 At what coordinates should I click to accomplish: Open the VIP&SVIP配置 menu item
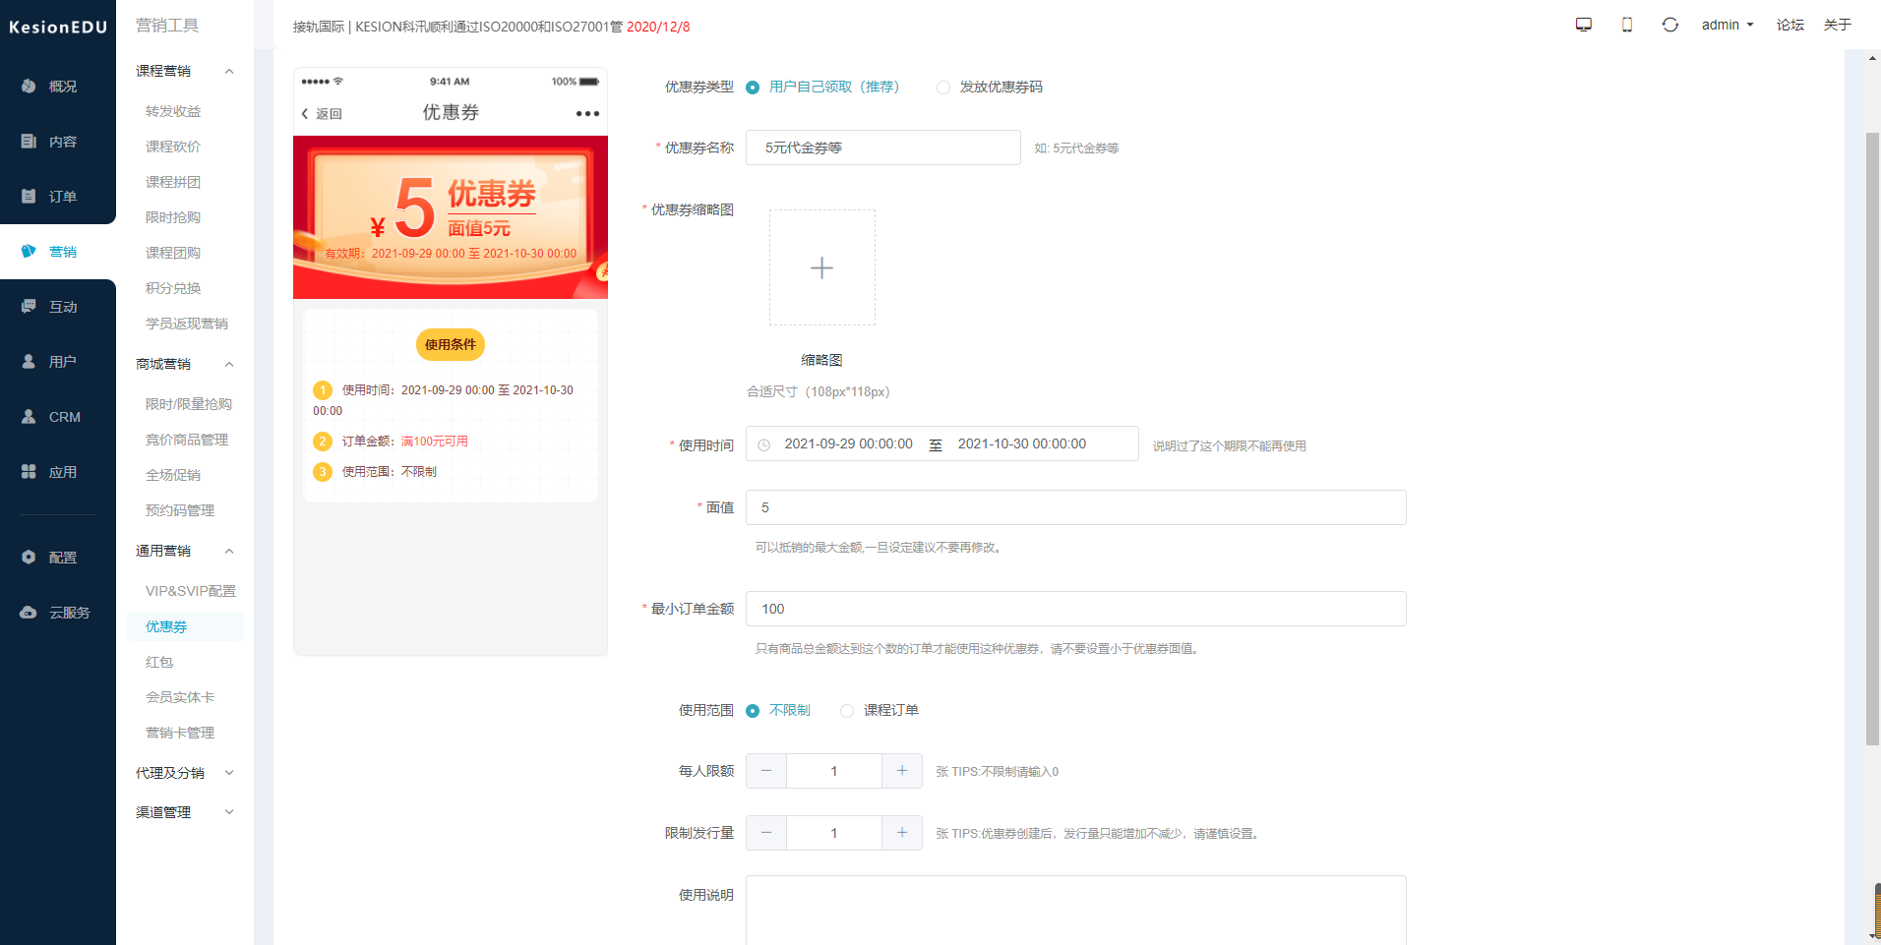[191, 591]
